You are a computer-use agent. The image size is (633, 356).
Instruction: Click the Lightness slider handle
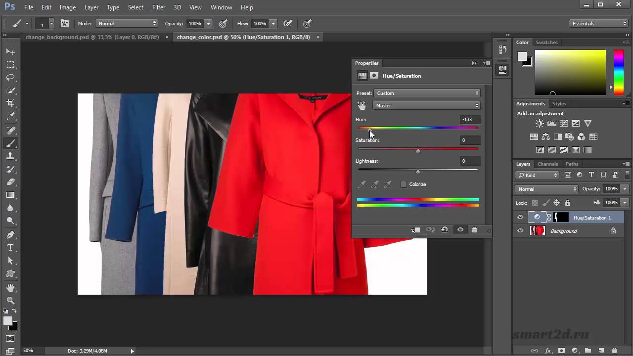point(418,172)
